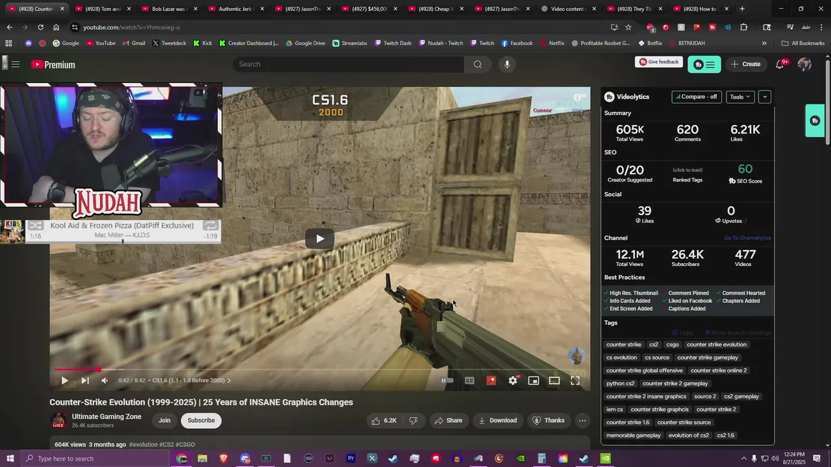Open player settings gear

[x=513, y=381]
